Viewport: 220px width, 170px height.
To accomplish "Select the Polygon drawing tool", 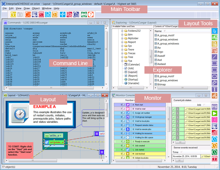I will [x=214, y=83].
